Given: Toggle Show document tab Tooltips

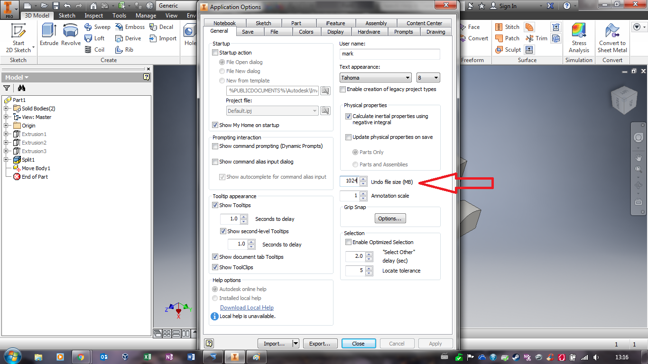Looking at the screenshot, I should 215,257.
